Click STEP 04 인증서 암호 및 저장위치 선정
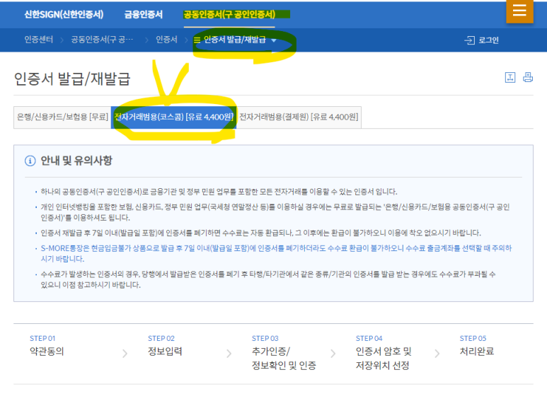 384,352
